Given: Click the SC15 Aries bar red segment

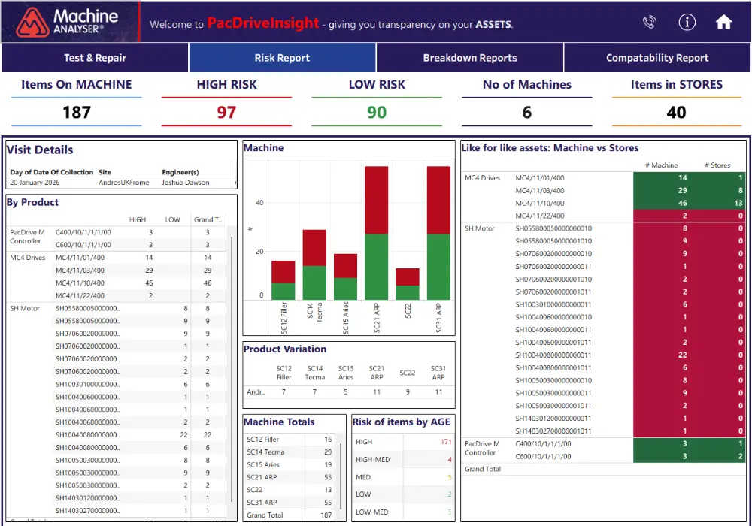Looking at the screenshot, I should (x=345, y=266).
